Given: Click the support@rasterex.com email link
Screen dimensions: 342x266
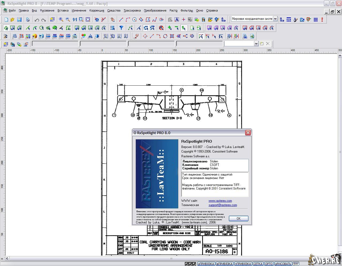Looking at the screenshot, I should tap(223, 205).
